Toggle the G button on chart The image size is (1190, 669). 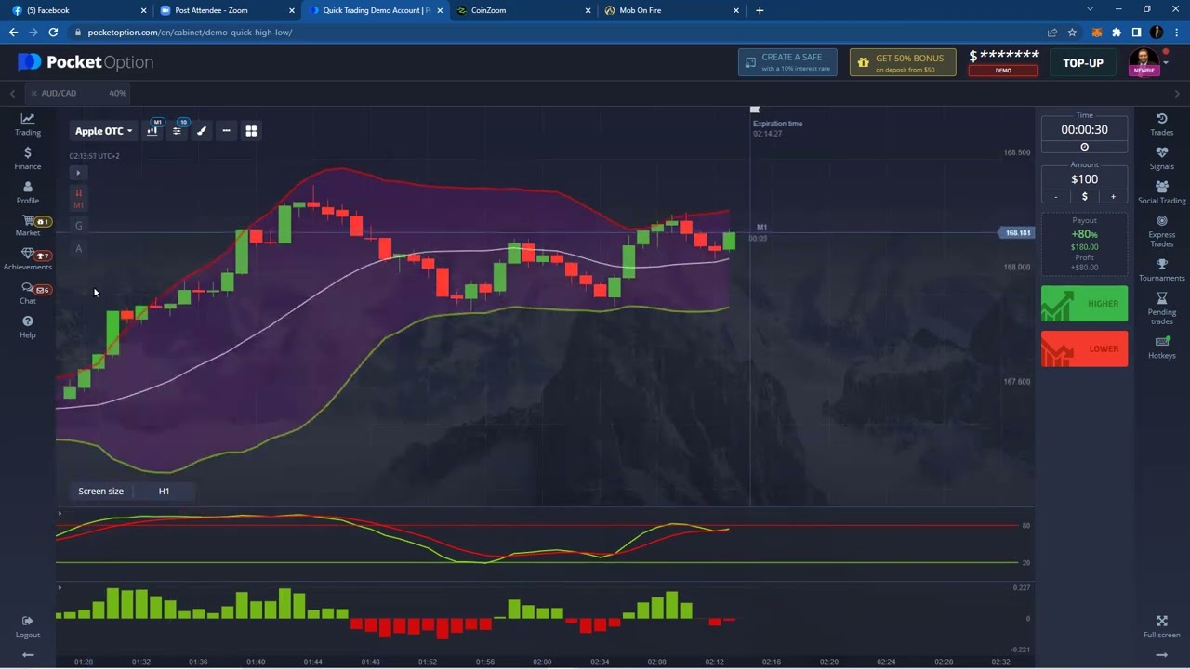(x=79, y=226)
